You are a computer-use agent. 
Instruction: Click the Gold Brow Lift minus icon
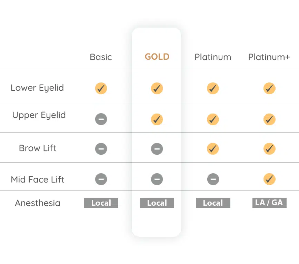click(x=157, y=149)
